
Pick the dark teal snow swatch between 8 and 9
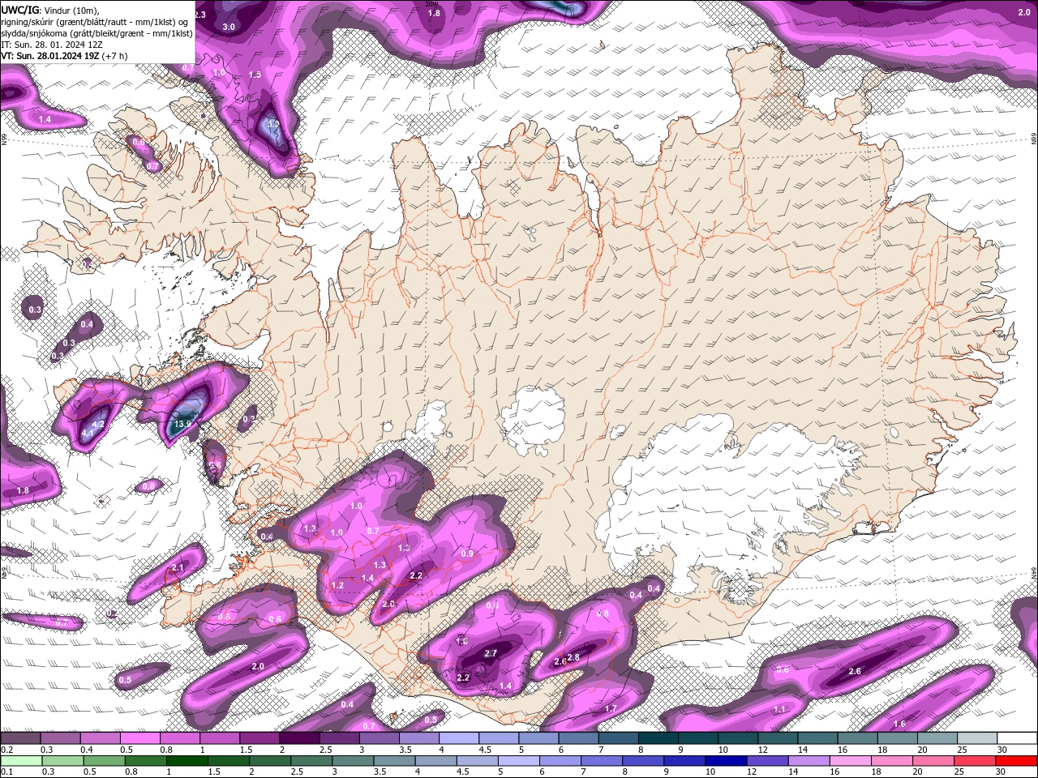point(658,738)
